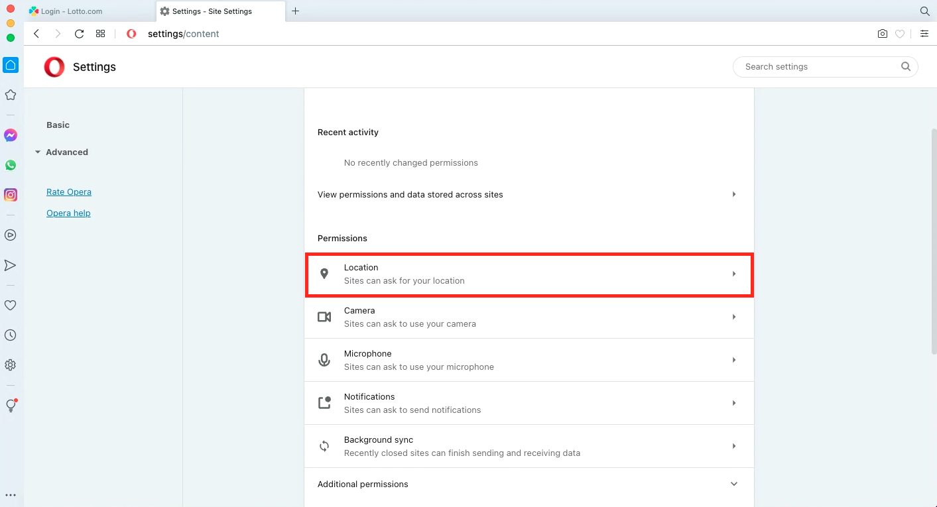Open View permissions and data stored across sites
Viewport: 937px width, 507px height.
[x=529, y=195]
